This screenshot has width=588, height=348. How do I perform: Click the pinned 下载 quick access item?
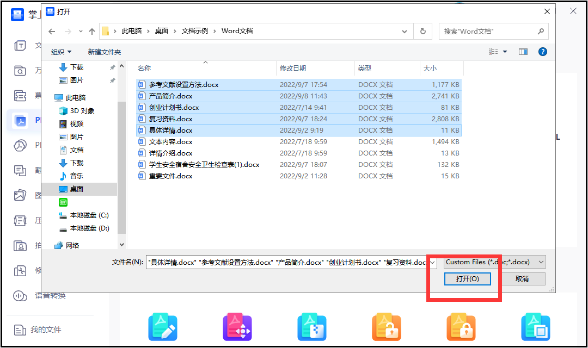(77, 67)
